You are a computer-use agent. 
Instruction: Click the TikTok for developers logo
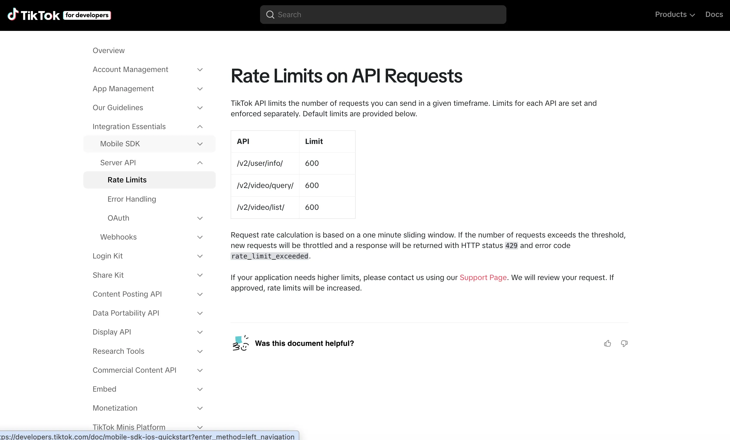[59, 15]
